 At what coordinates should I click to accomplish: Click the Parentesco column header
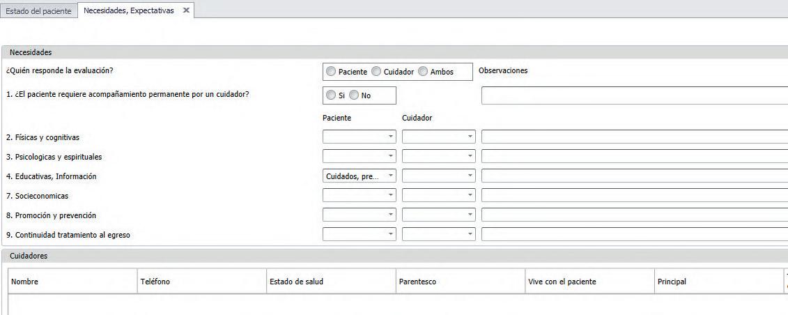tap(417, 282)
